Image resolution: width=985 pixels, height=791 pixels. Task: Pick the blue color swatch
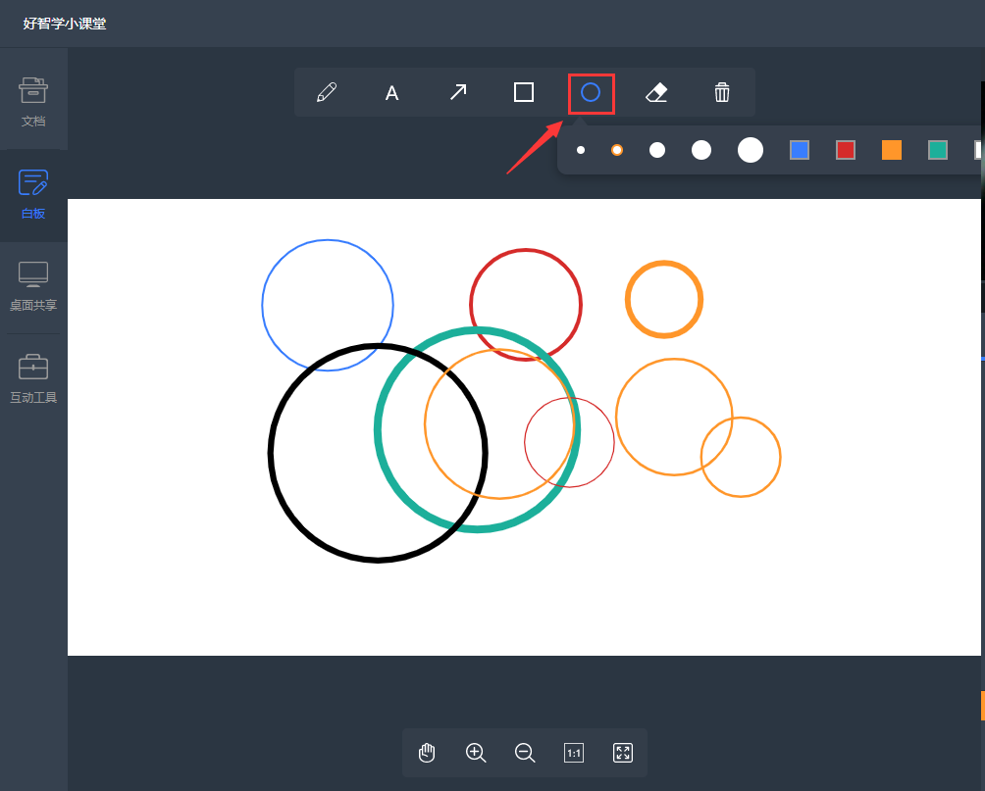pos(799,150)
